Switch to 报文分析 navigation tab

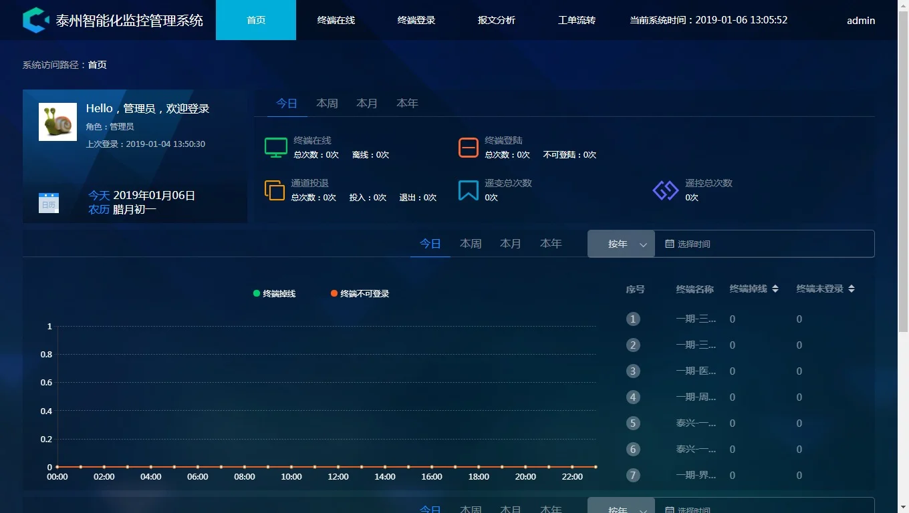click(497, 20)
